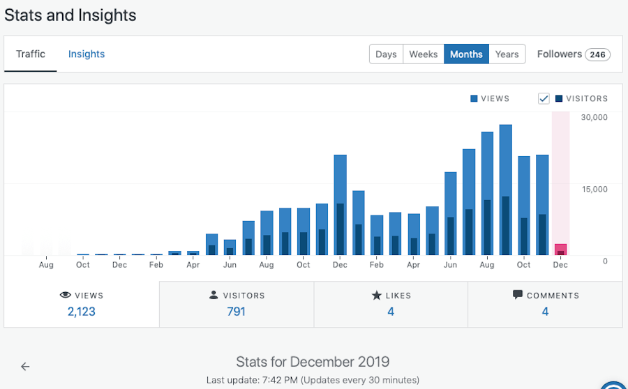
Task: Select the Weeks period view
Action: (423, 54)
